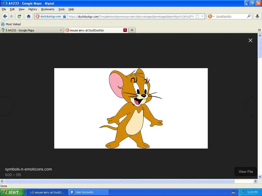Open the View menu

coord(21,9)
